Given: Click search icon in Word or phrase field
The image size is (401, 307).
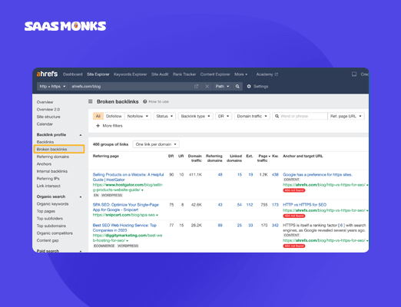Looking at the screenshot, I should 277,116.
